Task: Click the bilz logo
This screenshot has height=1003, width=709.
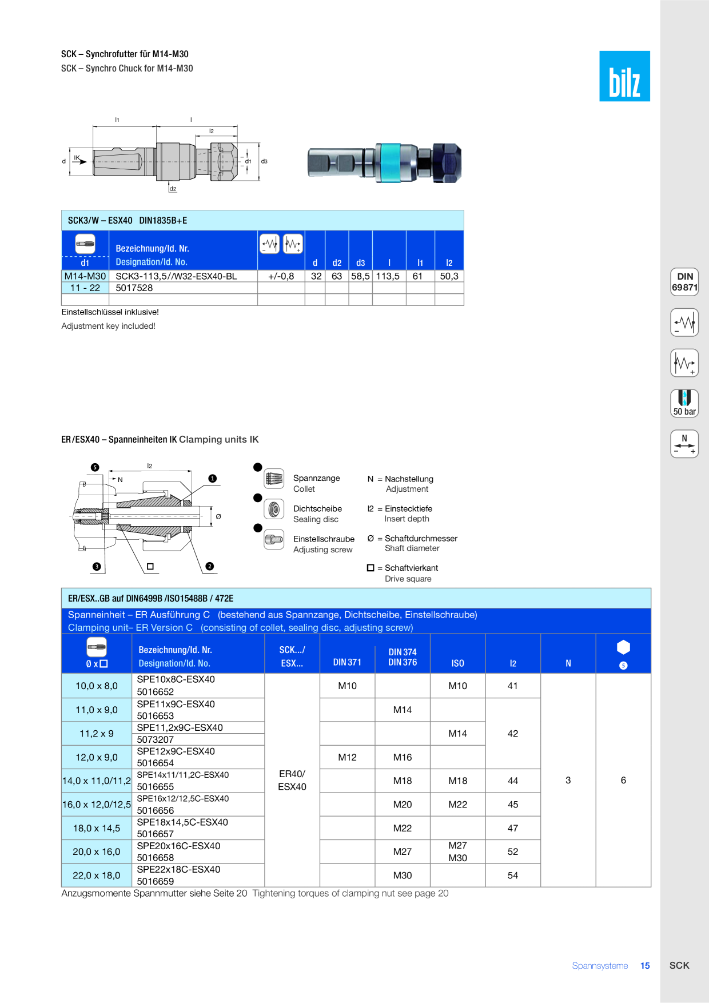Action: click(x=624, y=76)
